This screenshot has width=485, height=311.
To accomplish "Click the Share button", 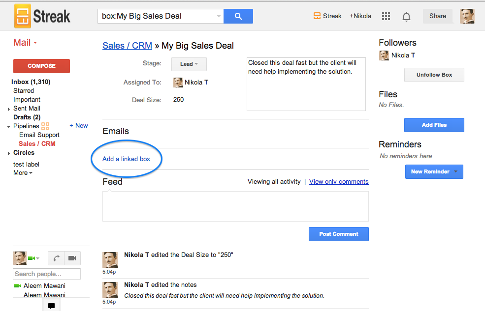I will 437,16.
